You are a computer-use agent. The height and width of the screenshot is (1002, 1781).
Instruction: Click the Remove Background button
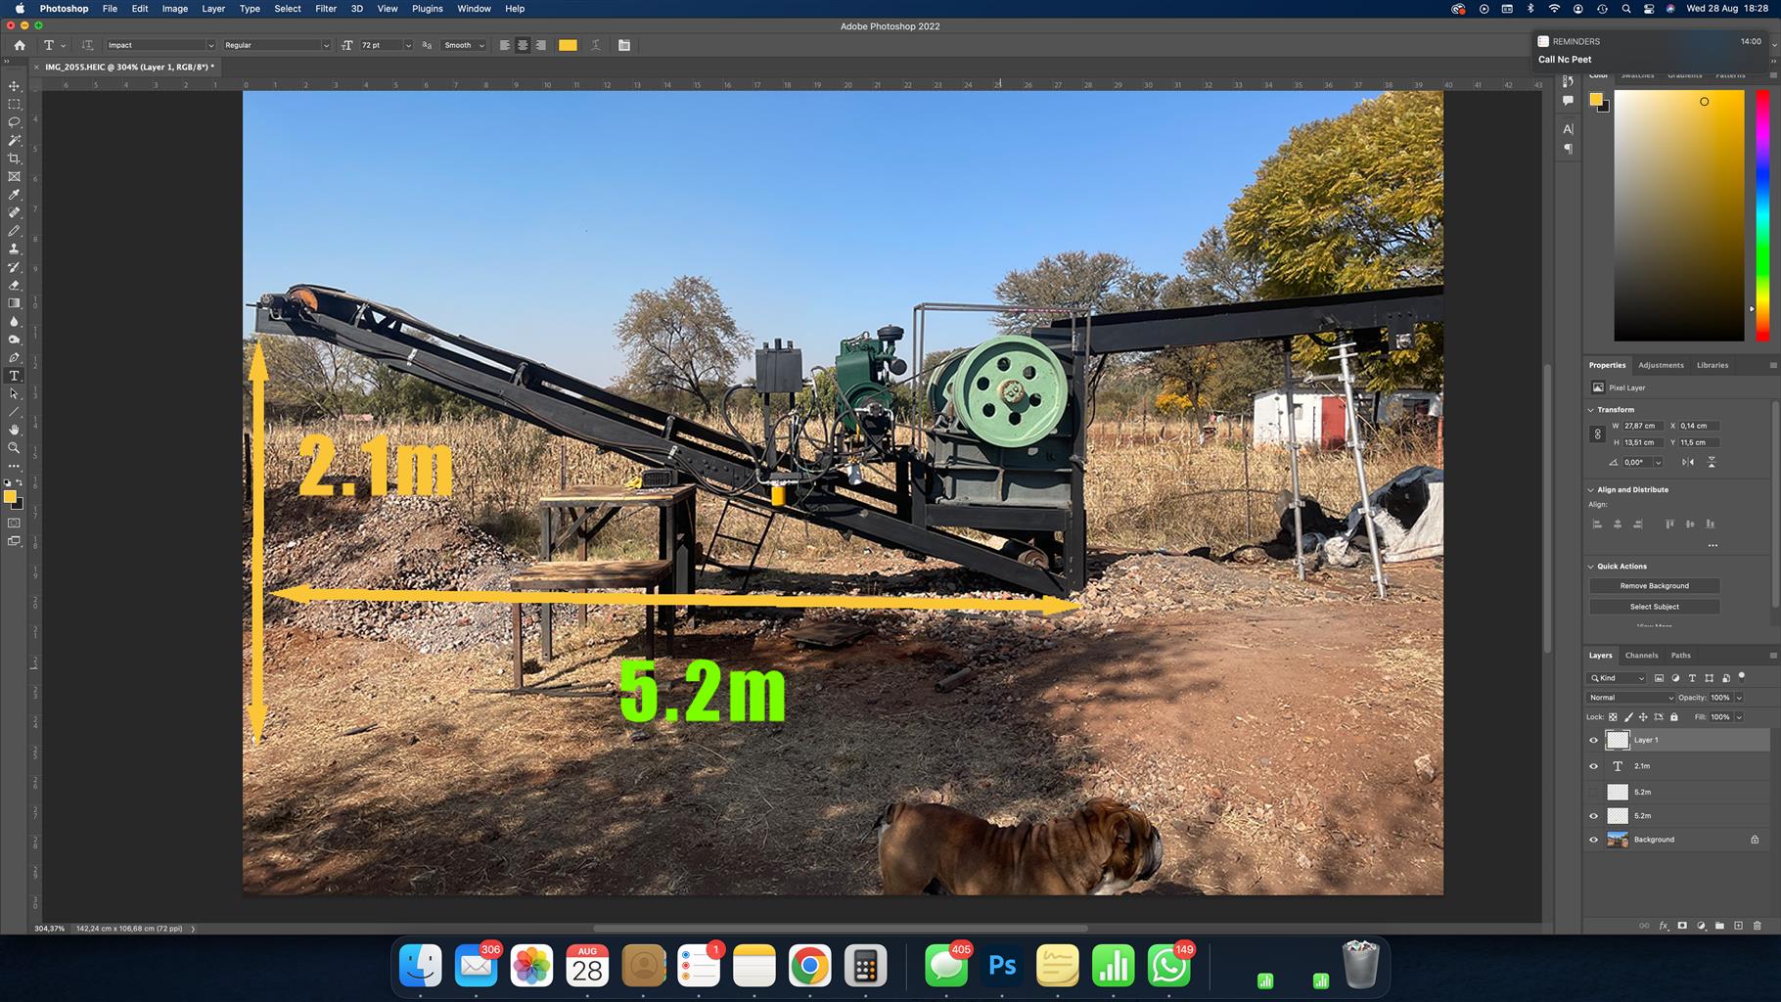coord(1654,586)
